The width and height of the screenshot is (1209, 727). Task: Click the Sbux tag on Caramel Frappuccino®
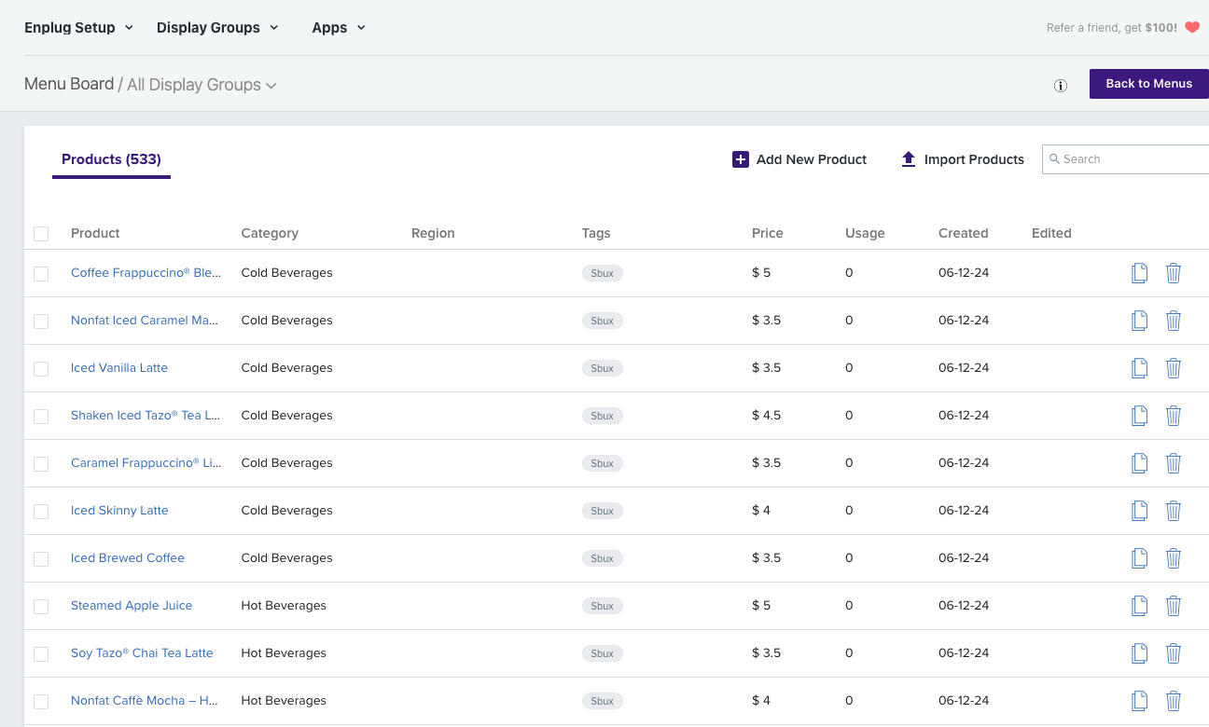[x=602, y=463]
